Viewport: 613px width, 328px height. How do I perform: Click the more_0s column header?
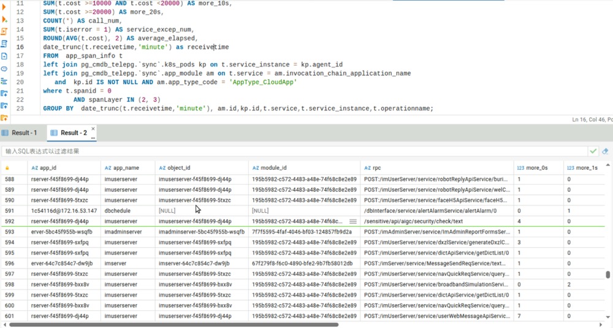(x=536, y=167)
